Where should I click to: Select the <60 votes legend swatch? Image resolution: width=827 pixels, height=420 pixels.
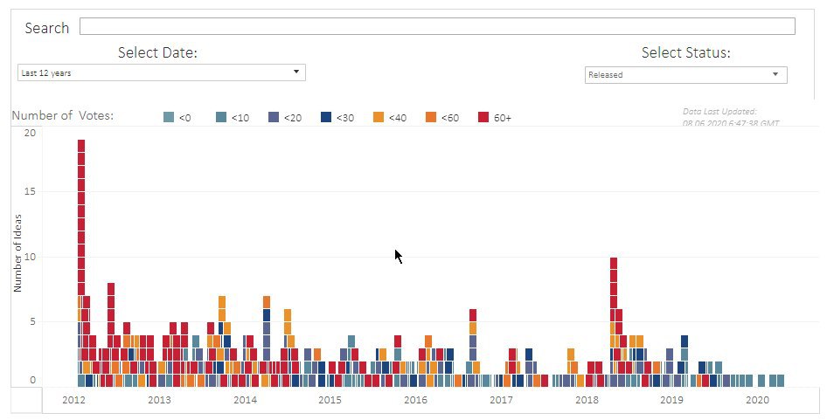[431, 117]
